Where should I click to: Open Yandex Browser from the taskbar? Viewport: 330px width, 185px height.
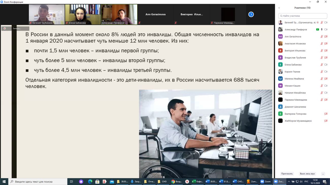[104, 181]
